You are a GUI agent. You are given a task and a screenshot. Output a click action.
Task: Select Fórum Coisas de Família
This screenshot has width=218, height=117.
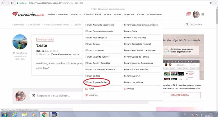point(137,57)
